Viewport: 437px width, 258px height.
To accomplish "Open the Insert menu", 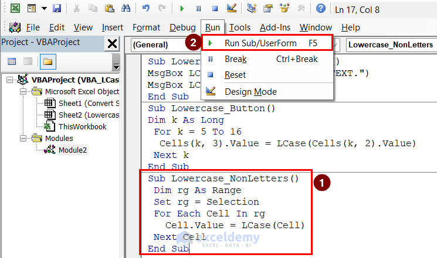I will [x=112, y=27].
